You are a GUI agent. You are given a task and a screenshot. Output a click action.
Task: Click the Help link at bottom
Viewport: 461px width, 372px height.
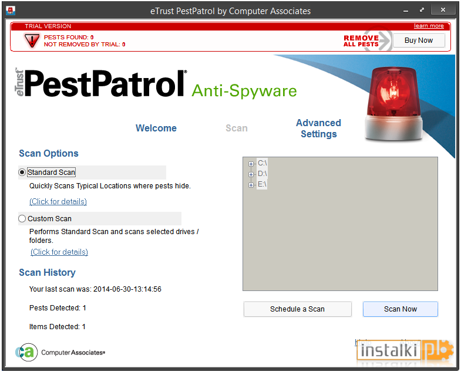[363, 342]
